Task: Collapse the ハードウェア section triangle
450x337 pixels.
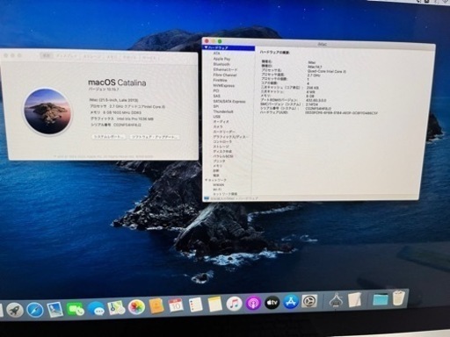Action: 206,47
